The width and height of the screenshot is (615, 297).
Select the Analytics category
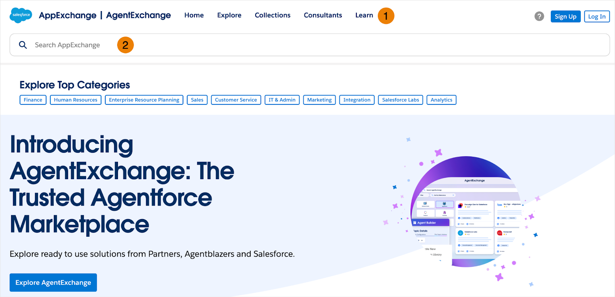coord(441,100)
